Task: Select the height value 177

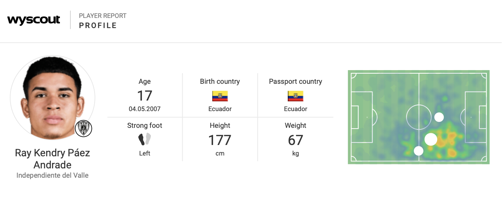Action: (x=220, y=140)
